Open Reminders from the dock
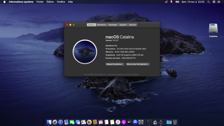Image resolution: width=224 pixels, height=126 pixels. click(x=106, y=122)
